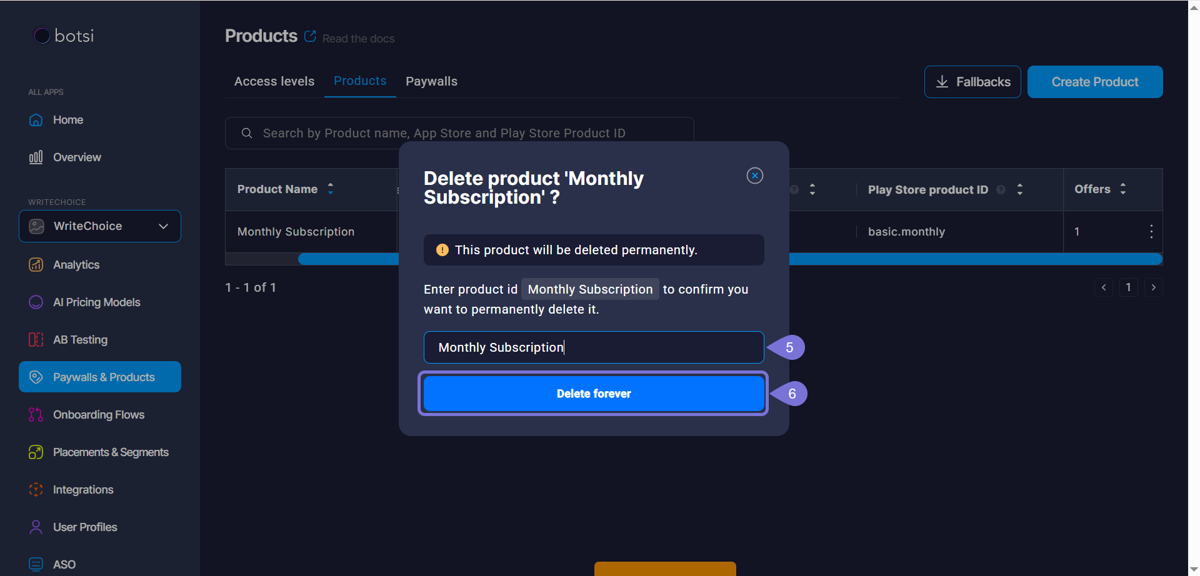Open AI Pricing Models icon
Screen dimensions: 1200x576
pos(36,302)
